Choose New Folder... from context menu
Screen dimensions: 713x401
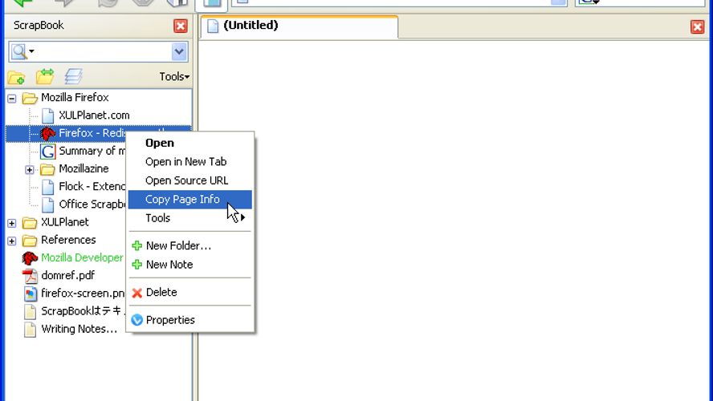(x=190, y=245)
